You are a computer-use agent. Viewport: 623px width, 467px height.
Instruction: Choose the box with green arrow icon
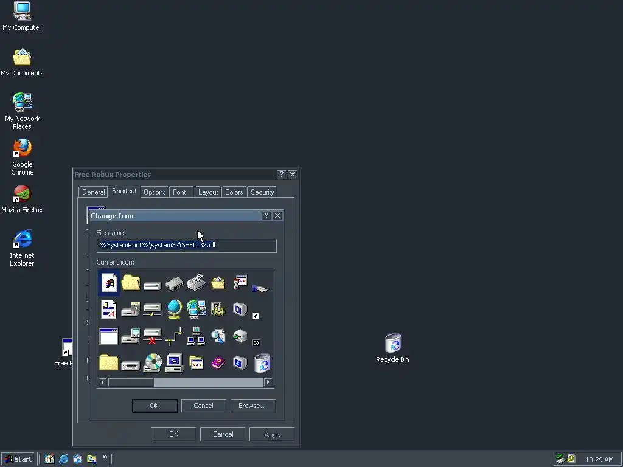tap(240, 336)
